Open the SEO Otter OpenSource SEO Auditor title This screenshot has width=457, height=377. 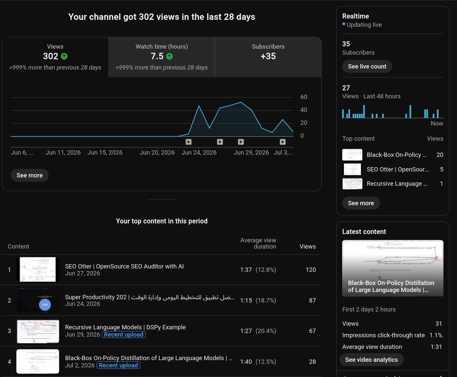click(x=124, y=266)
